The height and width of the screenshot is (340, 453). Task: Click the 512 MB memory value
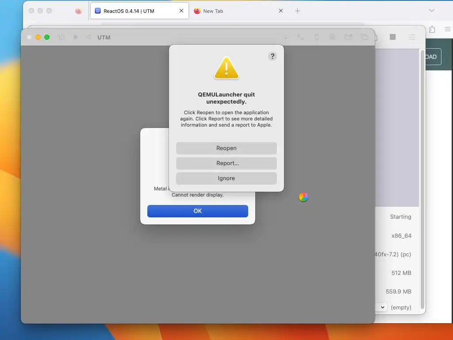click(x=401, y=273)
